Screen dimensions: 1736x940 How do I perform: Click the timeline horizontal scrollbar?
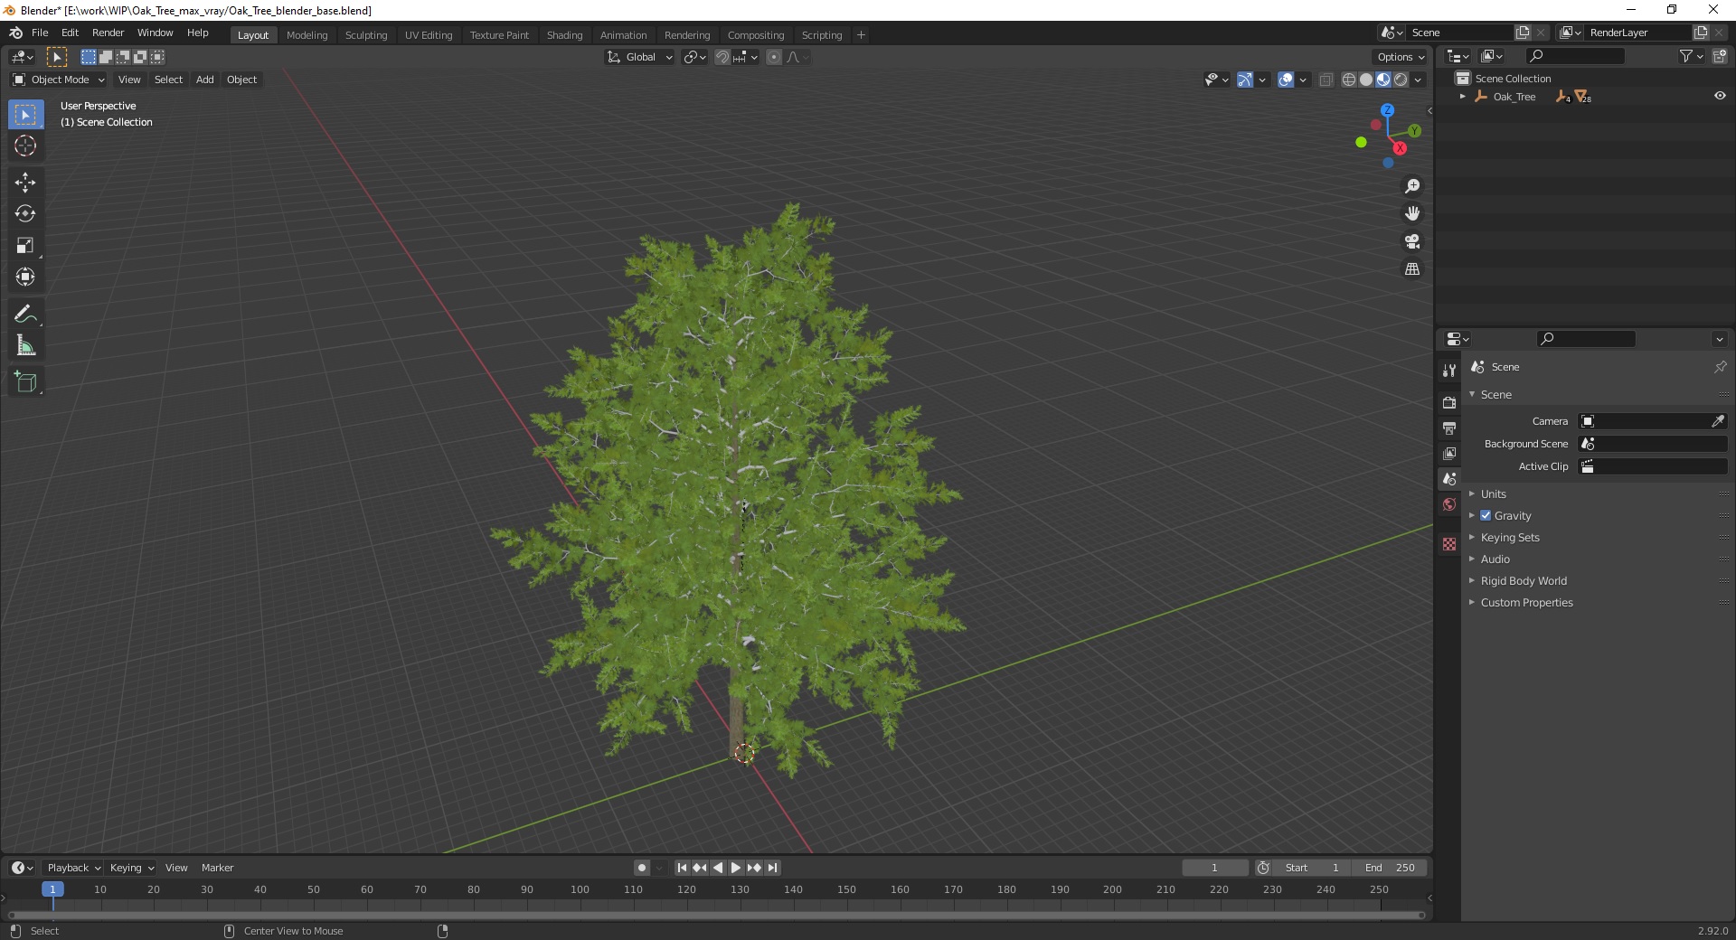pyautogui.click(x=716, y=915)
